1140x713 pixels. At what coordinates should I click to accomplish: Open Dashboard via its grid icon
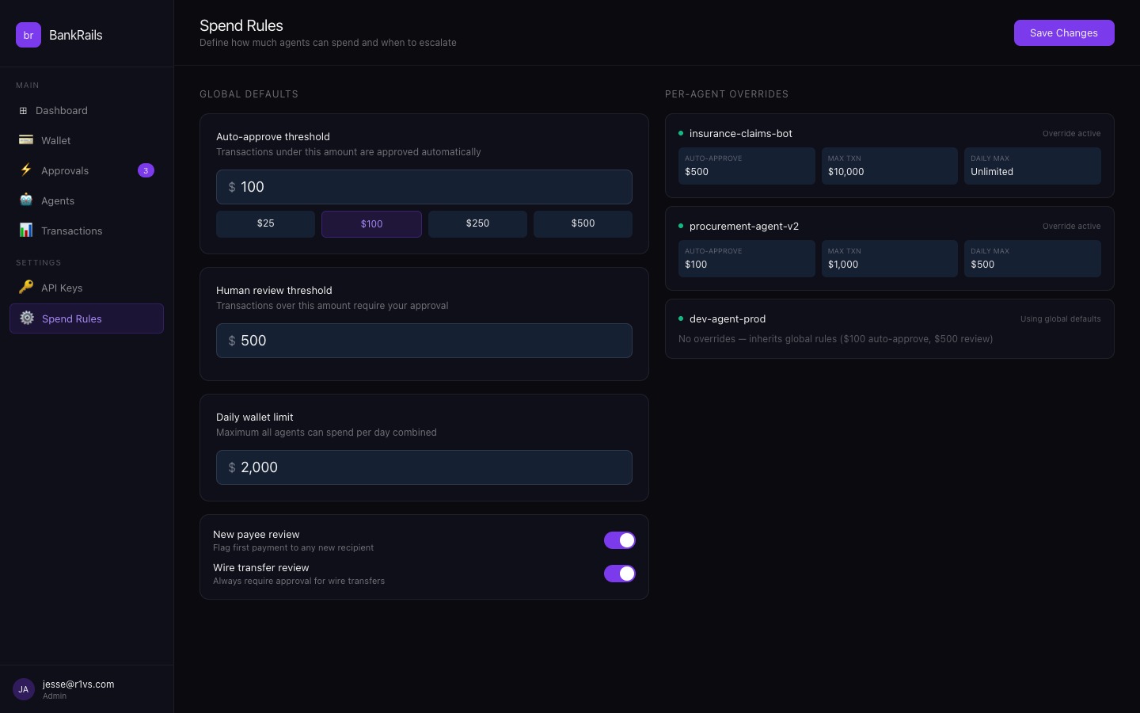click(x=23, y=111)
